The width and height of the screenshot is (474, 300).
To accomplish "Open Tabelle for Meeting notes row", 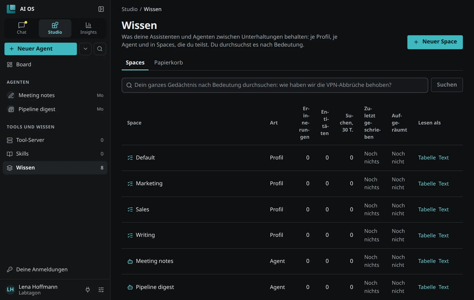I will tap(427, 261).
